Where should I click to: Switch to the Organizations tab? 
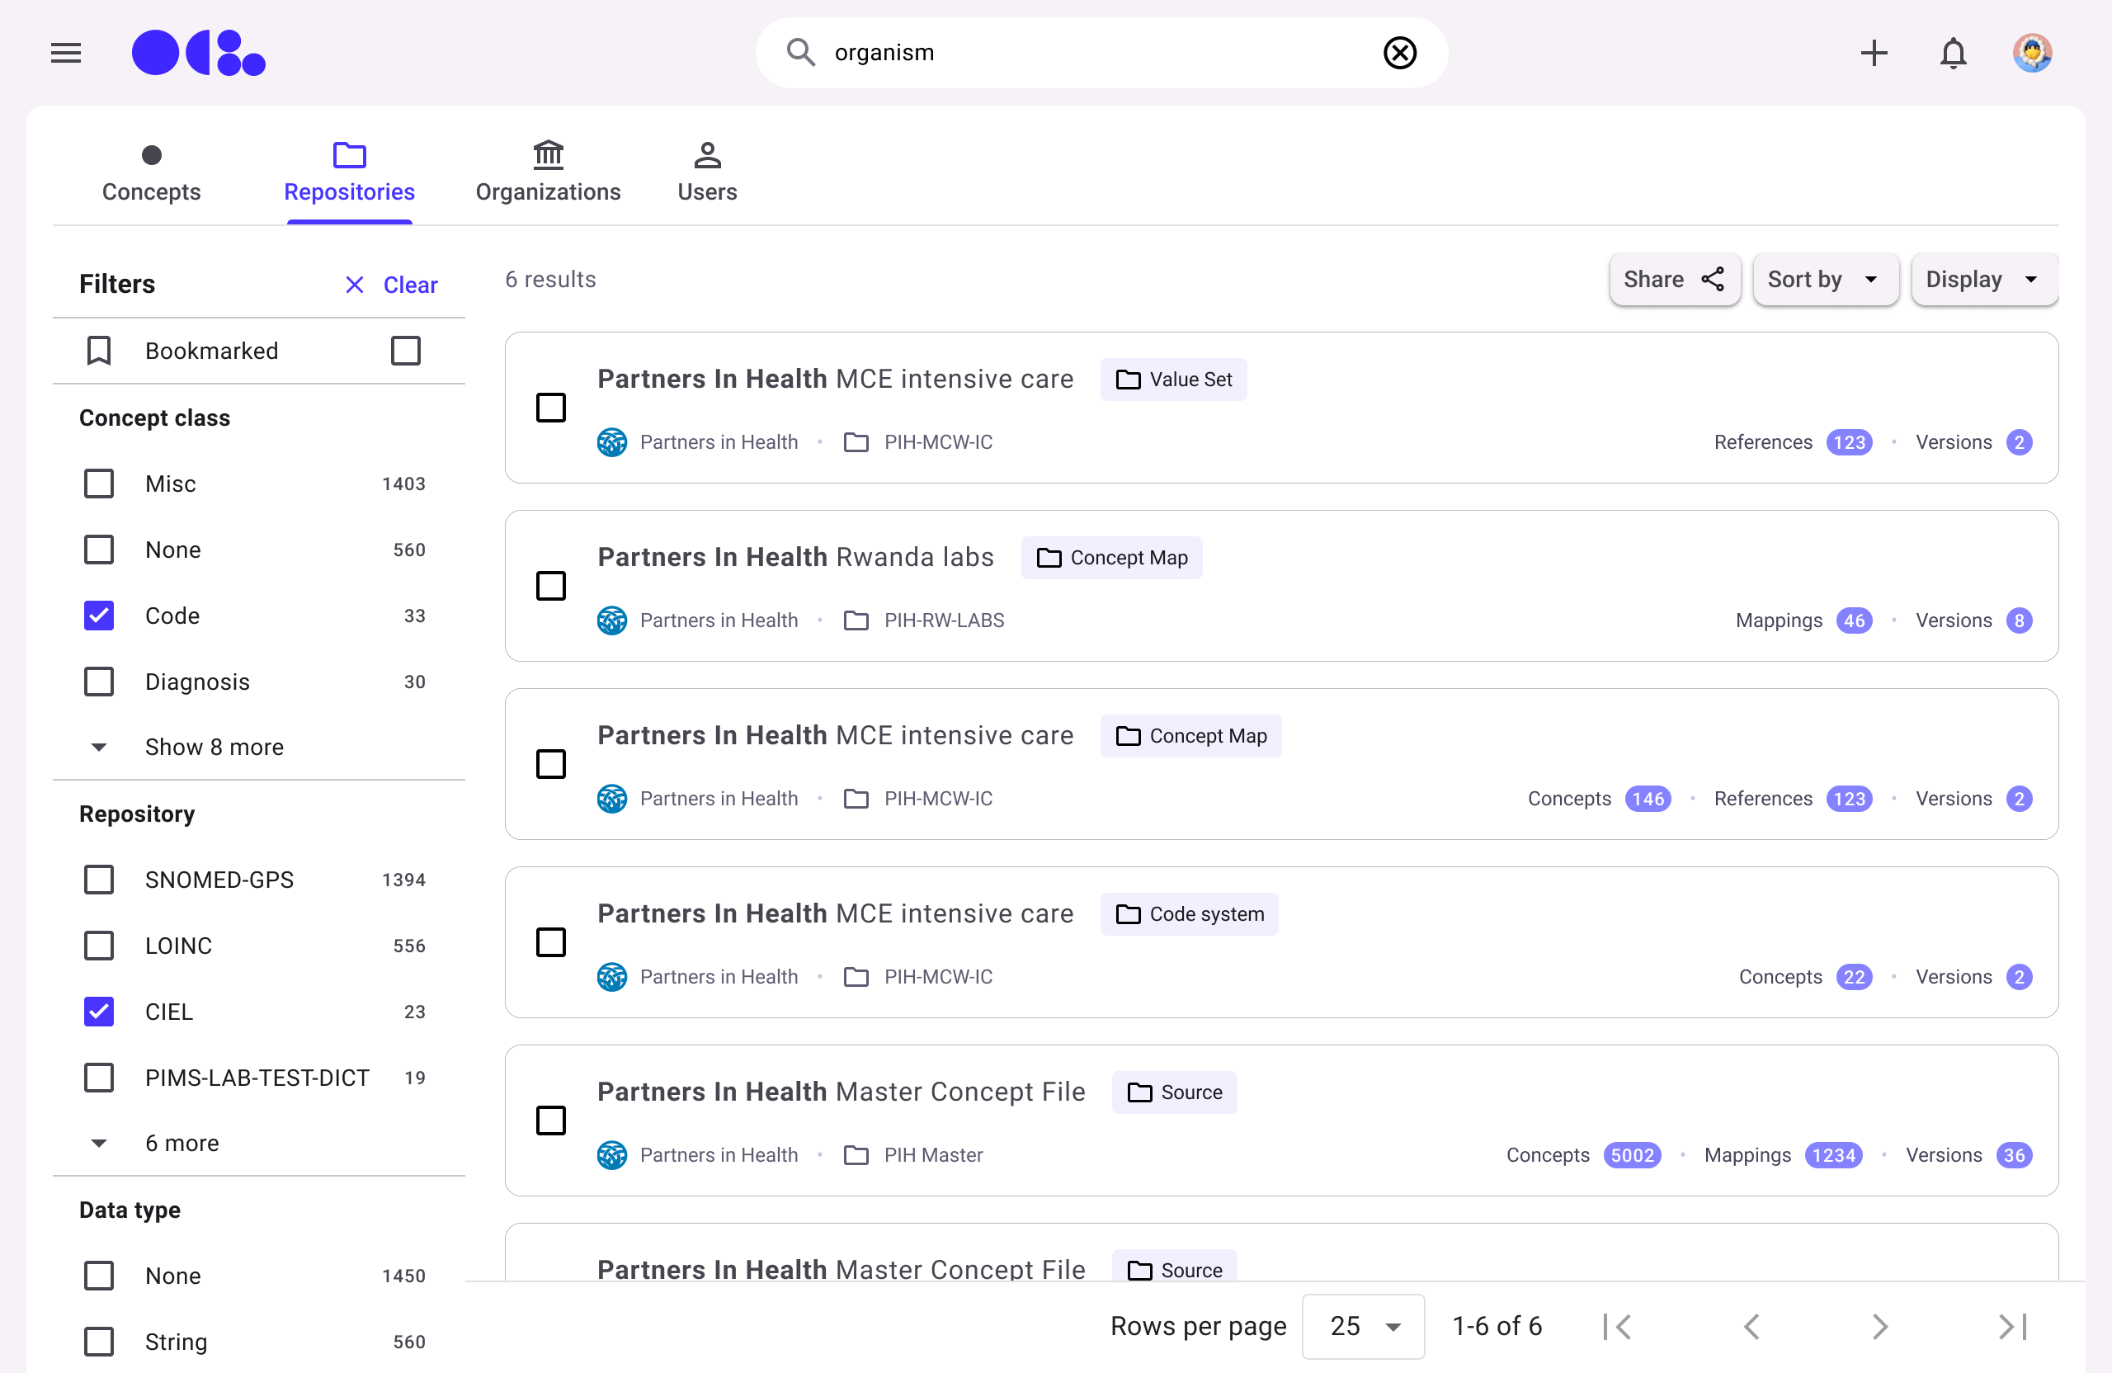pyautogui.click(x=548, y=172)
